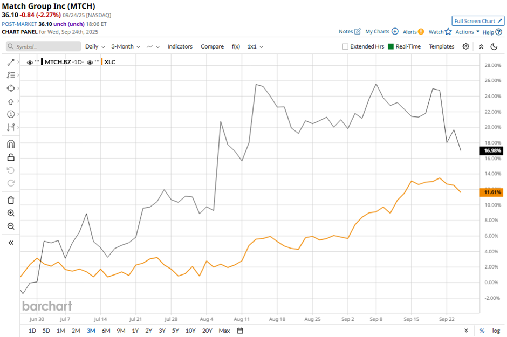Open the 1x1 grid layout dropdown

(x=255, y=46)
